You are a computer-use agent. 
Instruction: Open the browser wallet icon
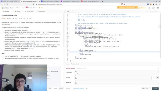[156, 4]
